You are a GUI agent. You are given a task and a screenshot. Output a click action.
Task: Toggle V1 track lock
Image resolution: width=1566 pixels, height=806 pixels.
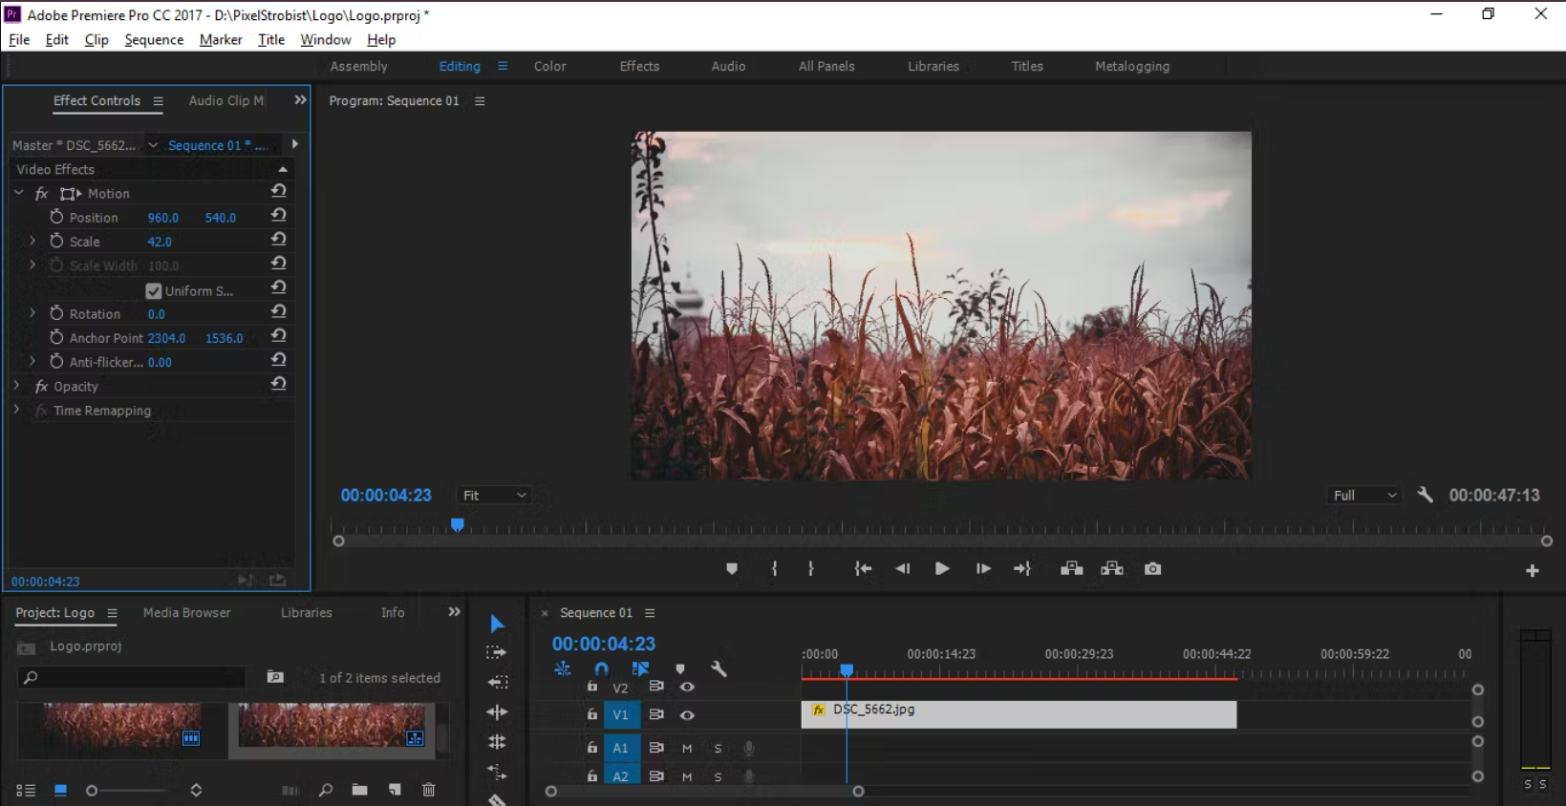pyautogui.click(x=591, y=714)
